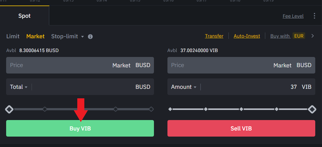Click the Amount VIB input field

coord(245,87)
